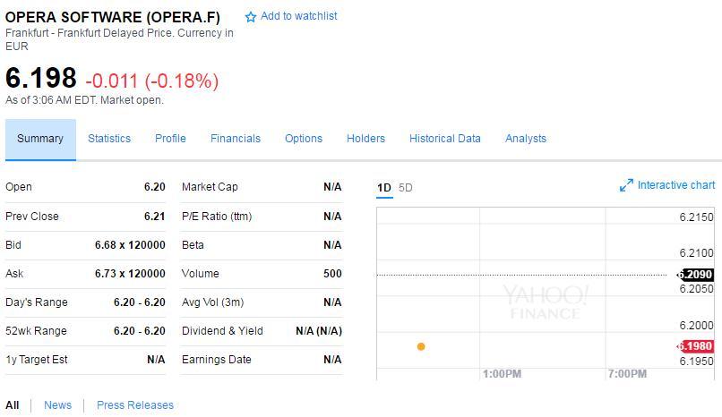Click the interactive chart expand icon
722x417 pixels.
[x=626, y=185]
